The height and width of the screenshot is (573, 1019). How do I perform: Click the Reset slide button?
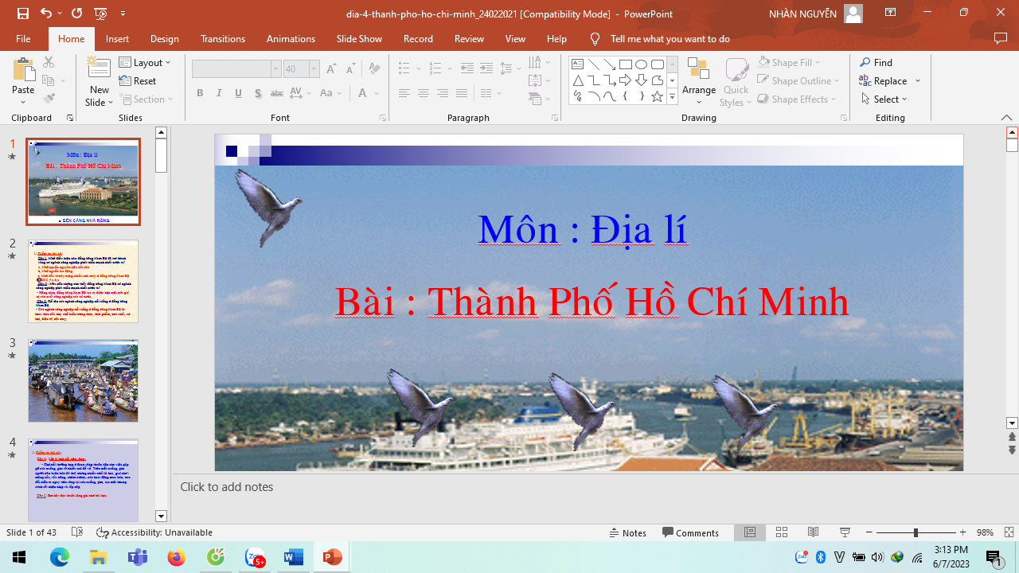point(138,80)
